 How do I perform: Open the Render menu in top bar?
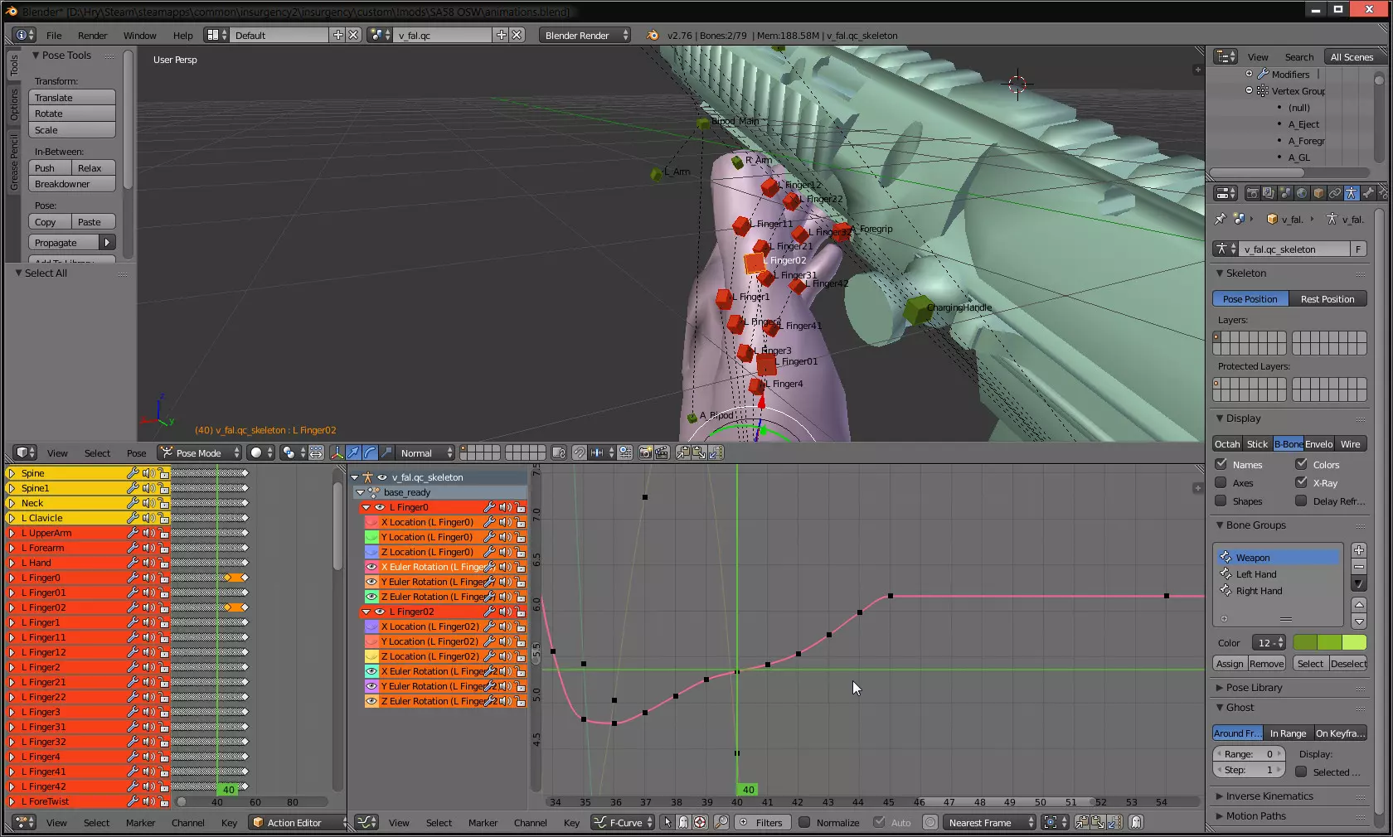click(92, 36)
